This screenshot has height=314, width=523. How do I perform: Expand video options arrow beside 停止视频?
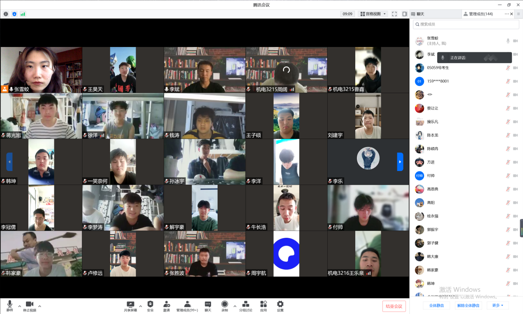[40, 306]
